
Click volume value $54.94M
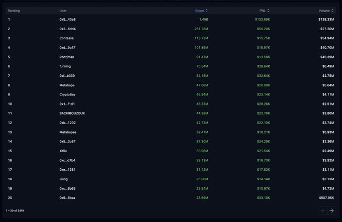(x=327, y=38)
